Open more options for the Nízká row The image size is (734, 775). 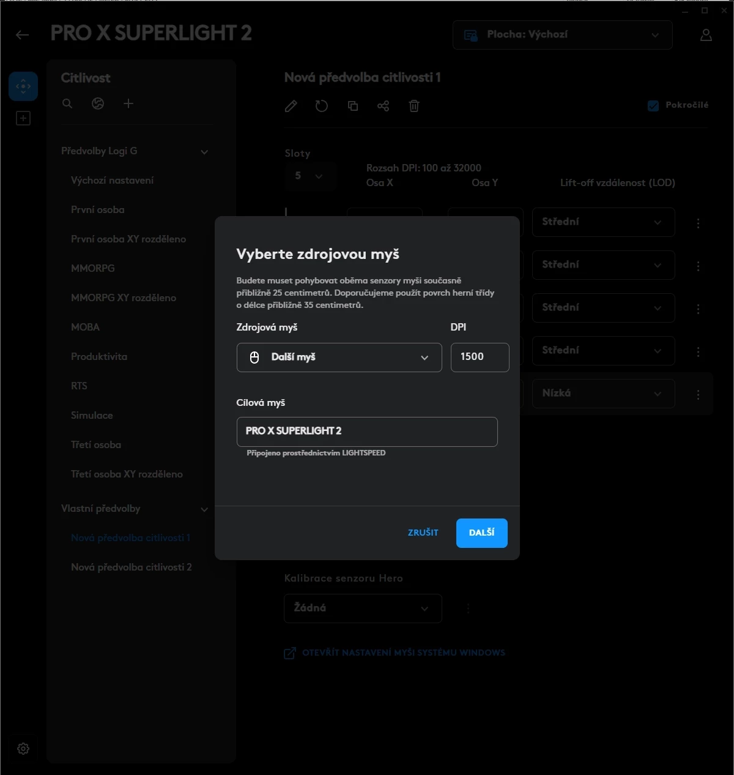[698, 395]
